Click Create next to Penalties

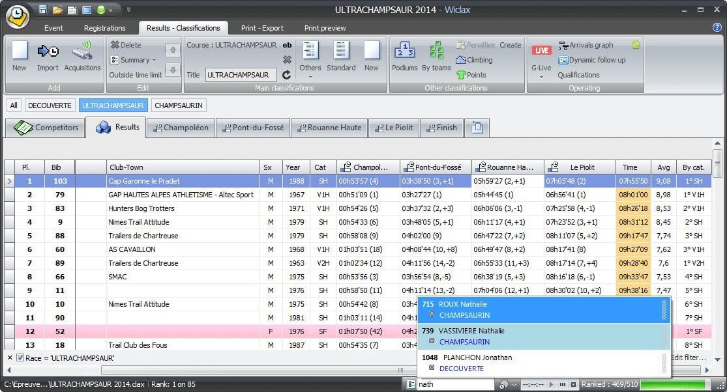(509, 44)
